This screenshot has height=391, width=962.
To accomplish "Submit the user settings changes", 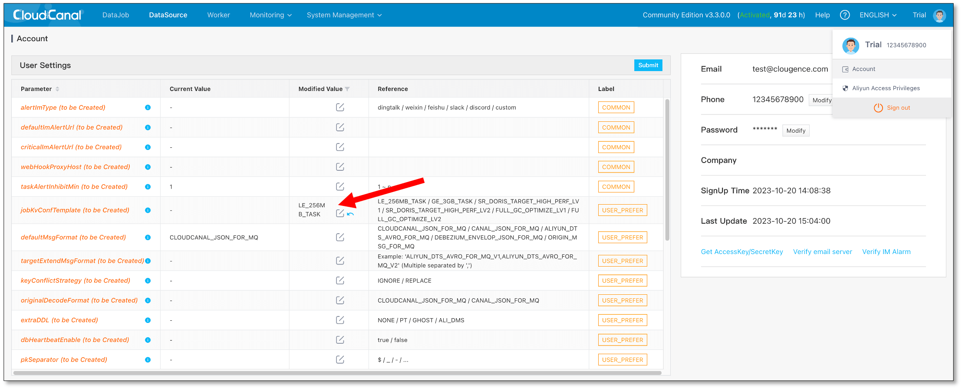I will [x=648, y=65].
